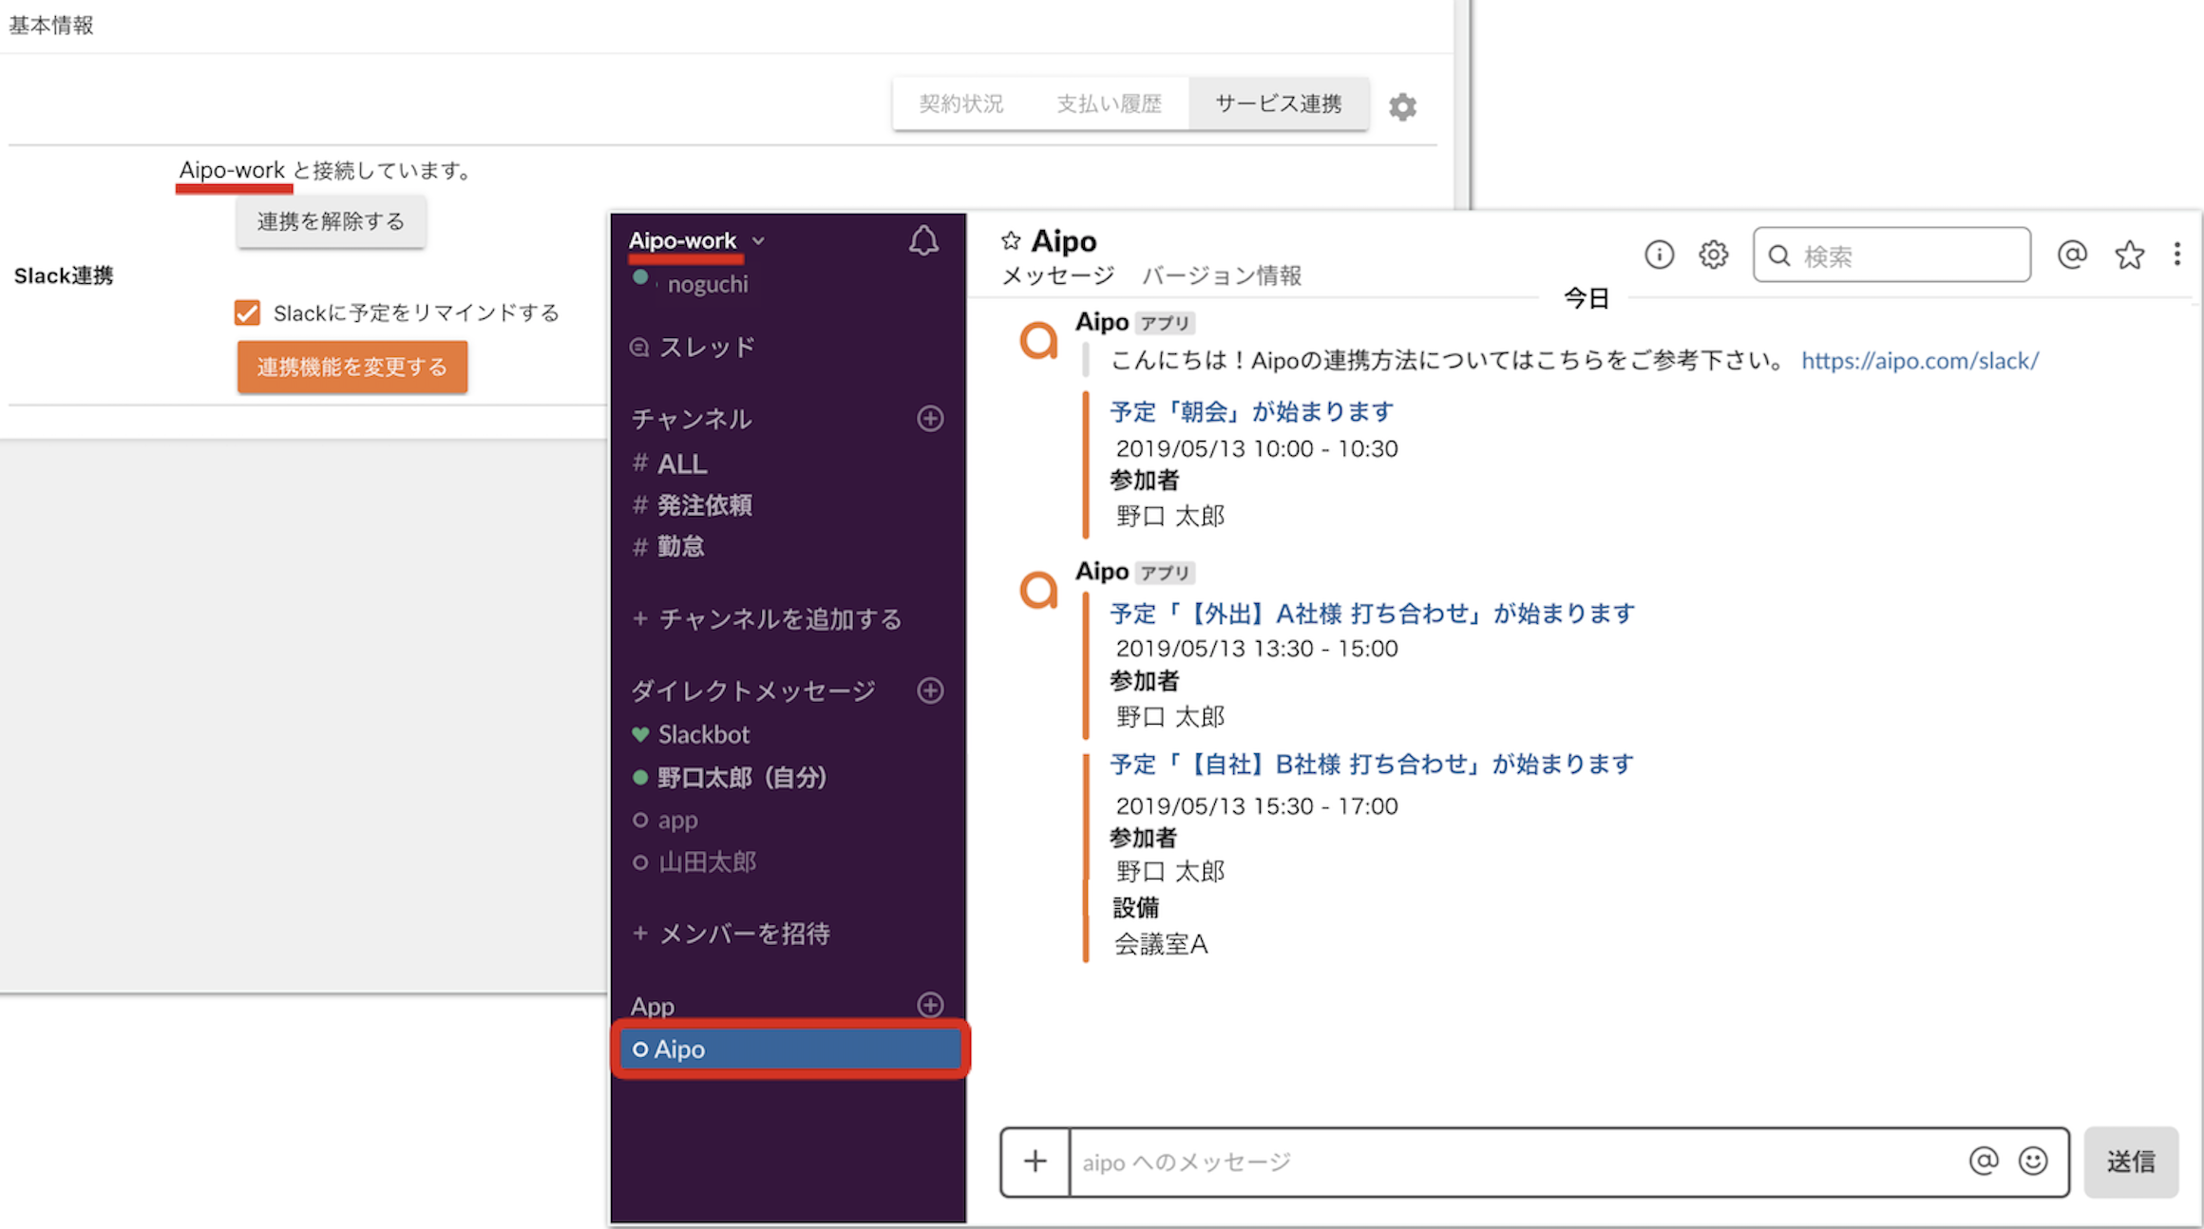Open the スレッド threads view
This screenshot has width=2204, height=1229.
coord(693,348)
